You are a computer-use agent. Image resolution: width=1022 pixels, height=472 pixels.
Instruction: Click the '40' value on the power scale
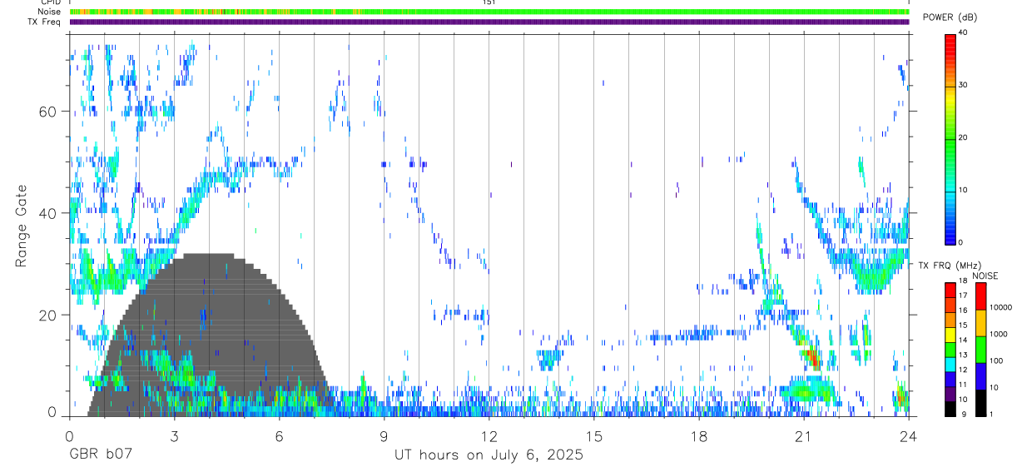click(x=962, y=33)
